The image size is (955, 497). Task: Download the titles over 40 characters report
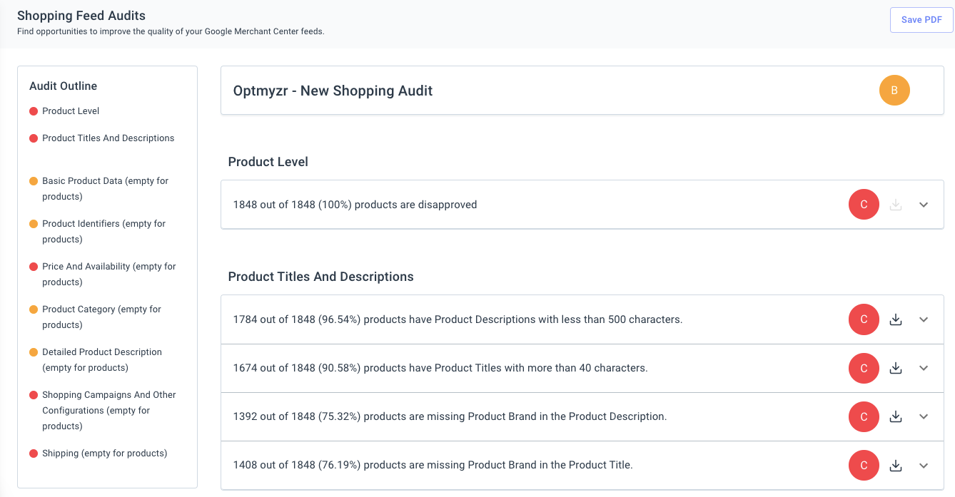point(896,368)
